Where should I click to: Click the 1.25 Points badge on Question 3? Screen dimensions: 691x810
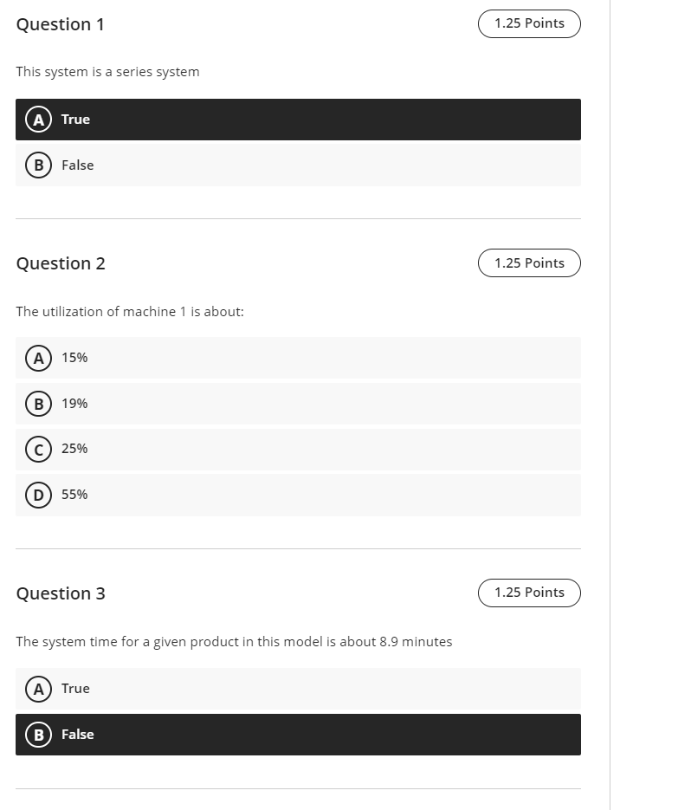[529, 593]
